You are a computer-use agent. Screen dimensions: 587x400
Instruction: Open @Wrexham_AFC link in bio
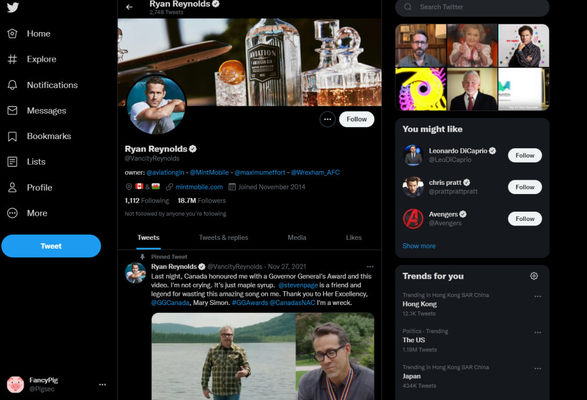[315, 172]
